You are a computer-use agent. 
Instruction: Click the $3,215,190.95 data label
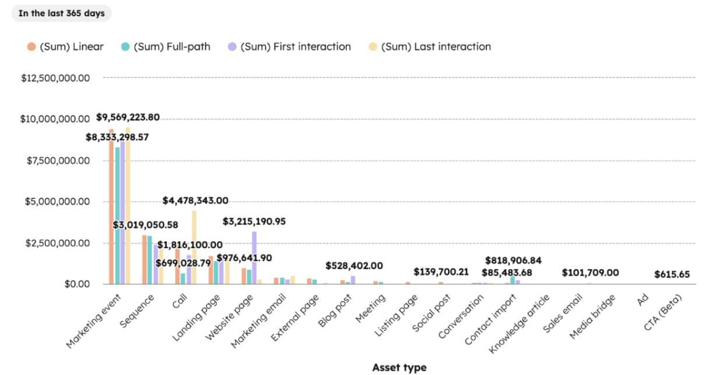coord(254,222)
